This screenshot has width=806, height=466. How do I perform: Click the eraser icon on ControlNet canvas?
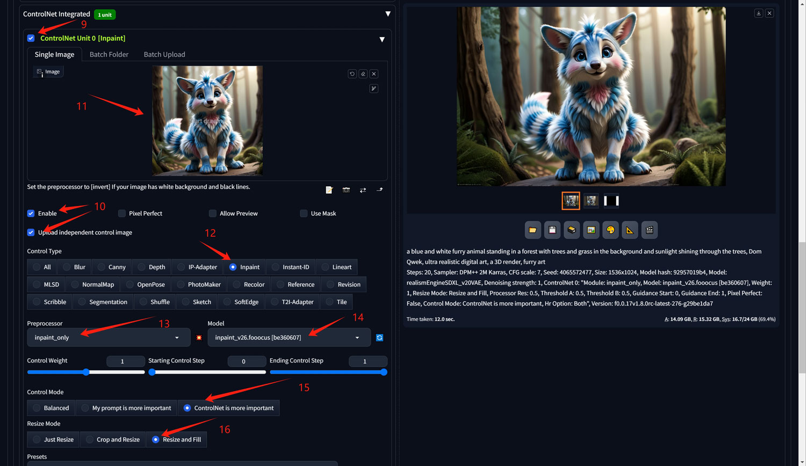click(x=363, y=74)
